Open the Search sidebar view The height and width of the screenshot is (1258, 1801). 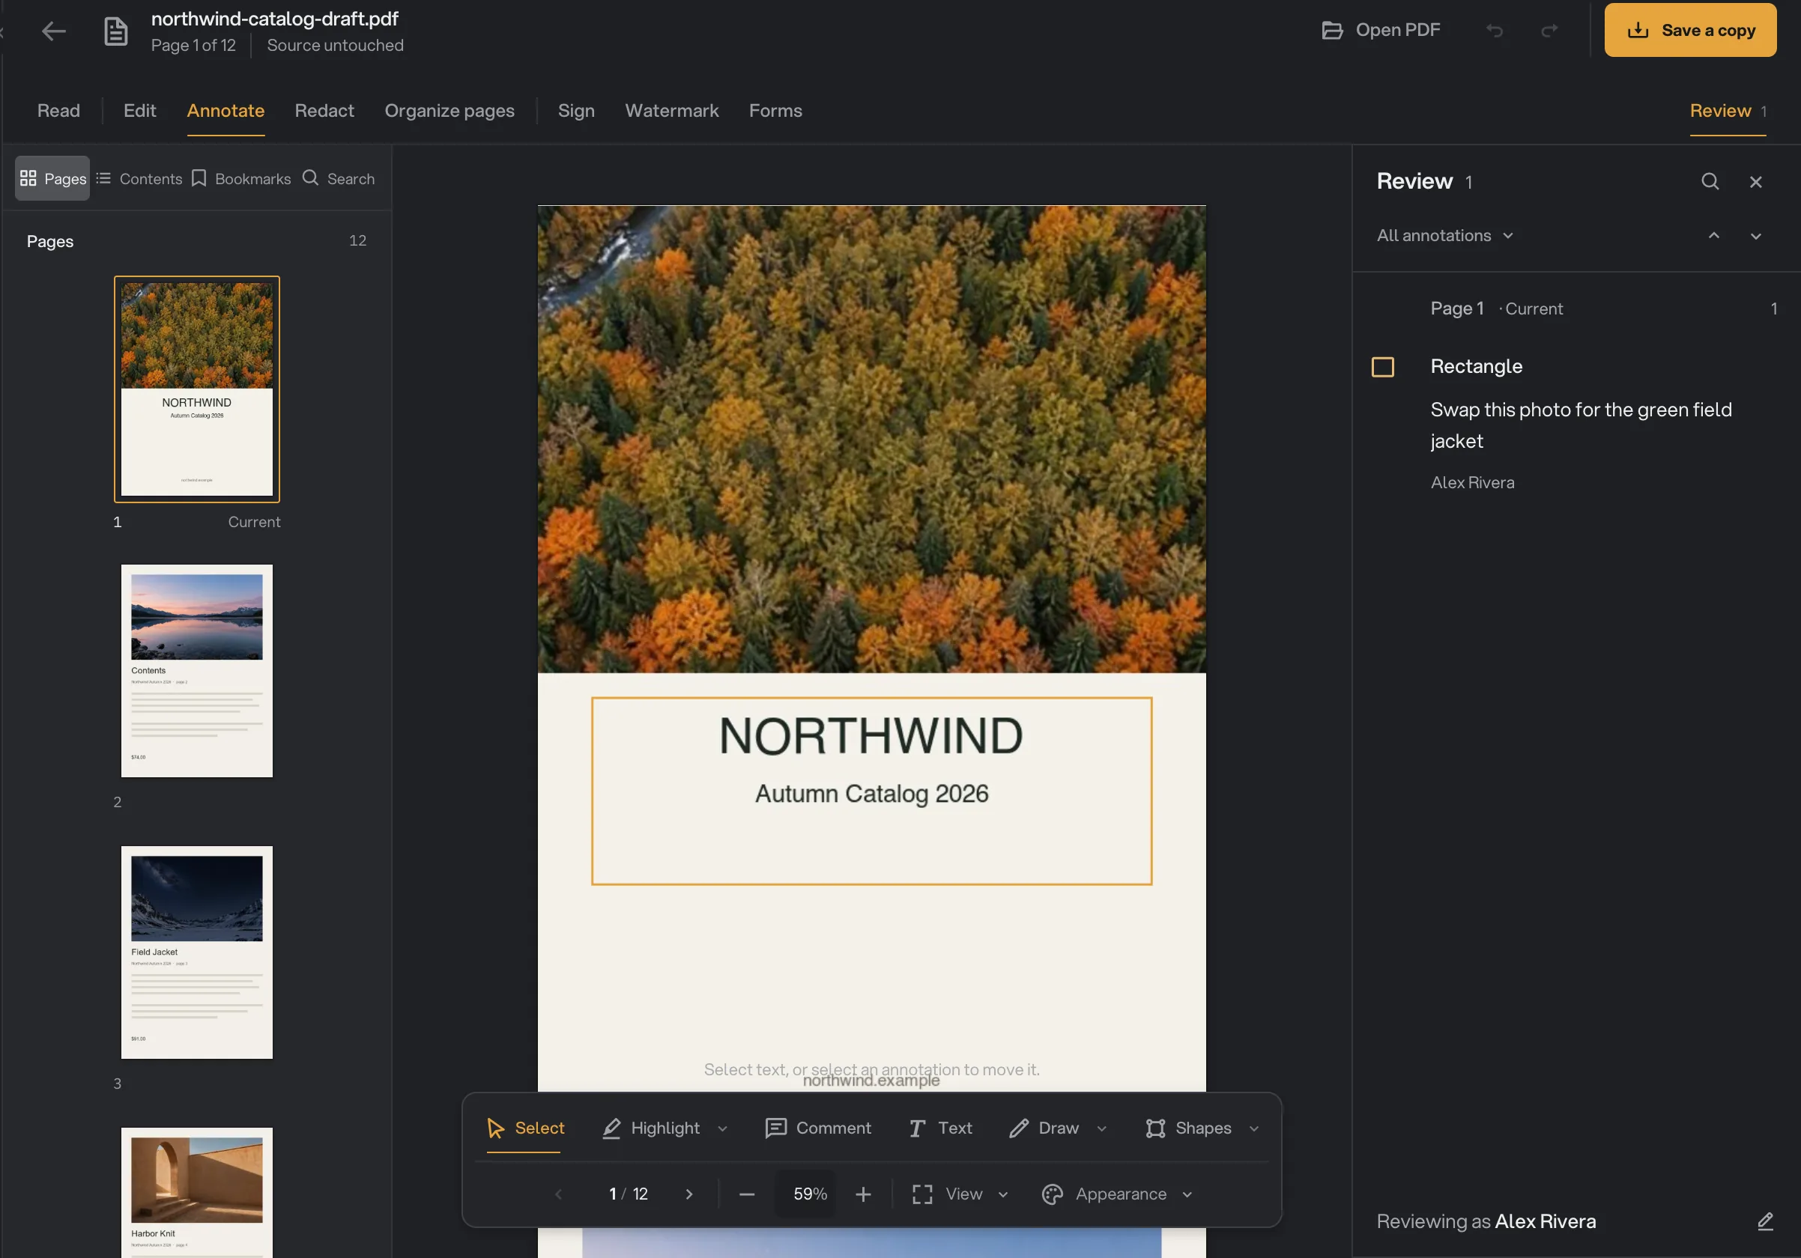coord(339,179)
